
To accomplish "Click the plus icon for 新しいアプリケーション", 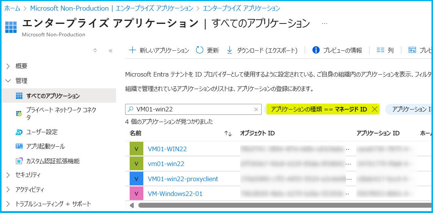I will [133, 50].
